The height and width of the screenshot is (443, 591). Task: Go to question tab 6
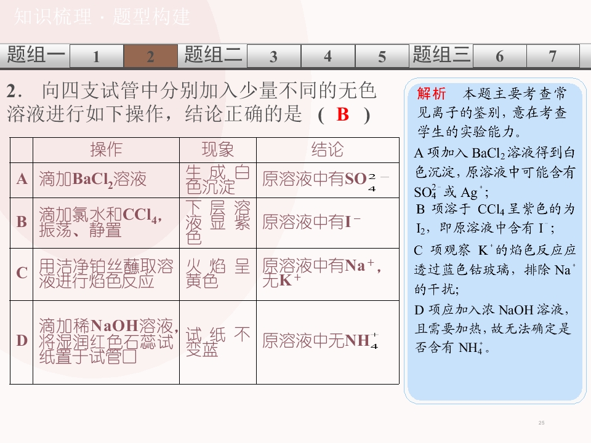[x=499, y=56]
